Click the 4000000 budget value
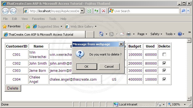Screen dimensions: 193x108 (x=135, y=79)
